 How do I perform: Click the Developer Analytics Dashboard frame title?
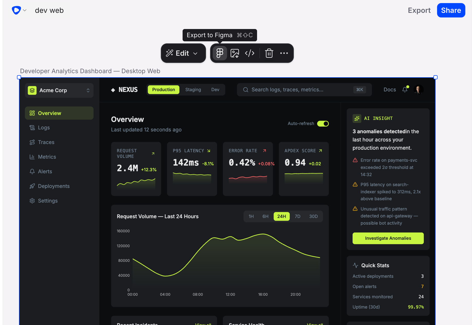[90, 71]
